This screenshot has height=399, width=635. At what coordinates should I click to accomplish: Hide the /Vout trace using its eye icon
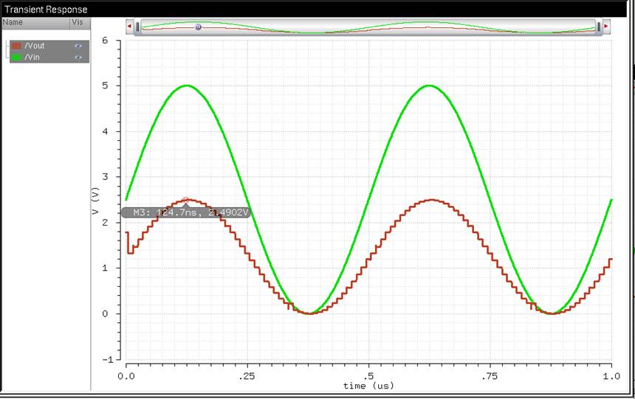click(x=78, y=46)
